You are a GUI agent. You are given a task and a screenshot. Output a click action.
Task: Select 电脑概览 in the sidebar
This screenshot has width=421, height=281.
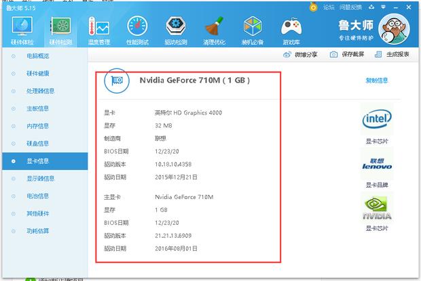pos(37,56)
